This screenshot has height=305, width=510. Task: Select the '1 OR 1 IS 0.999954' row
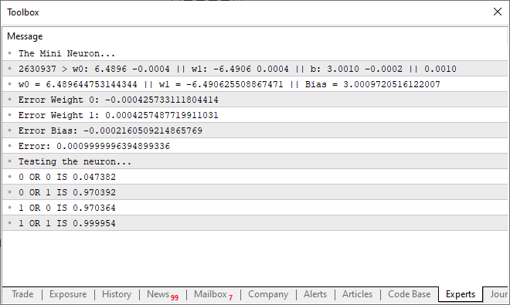pyautogui.click(x=255, y=223)
